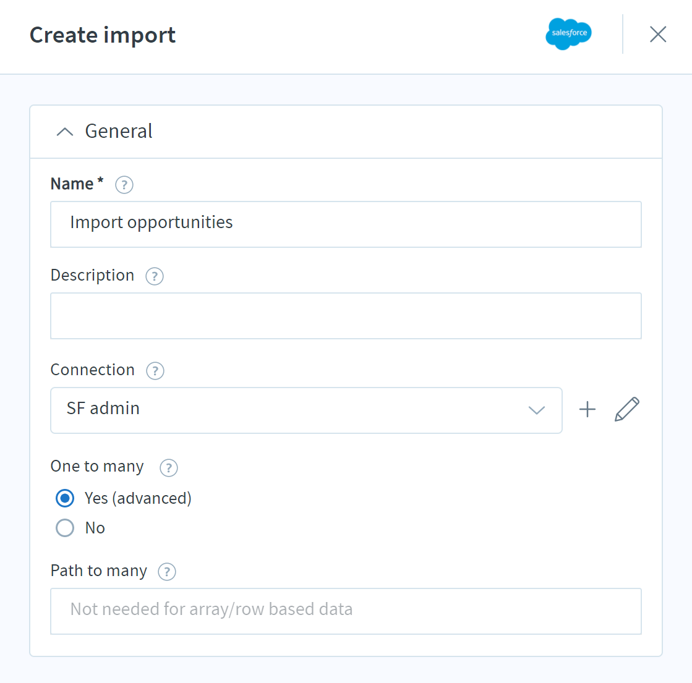Open help for the Description field
Image resolution: width=692 pixels, height=683 pixels.
point(155,276)
